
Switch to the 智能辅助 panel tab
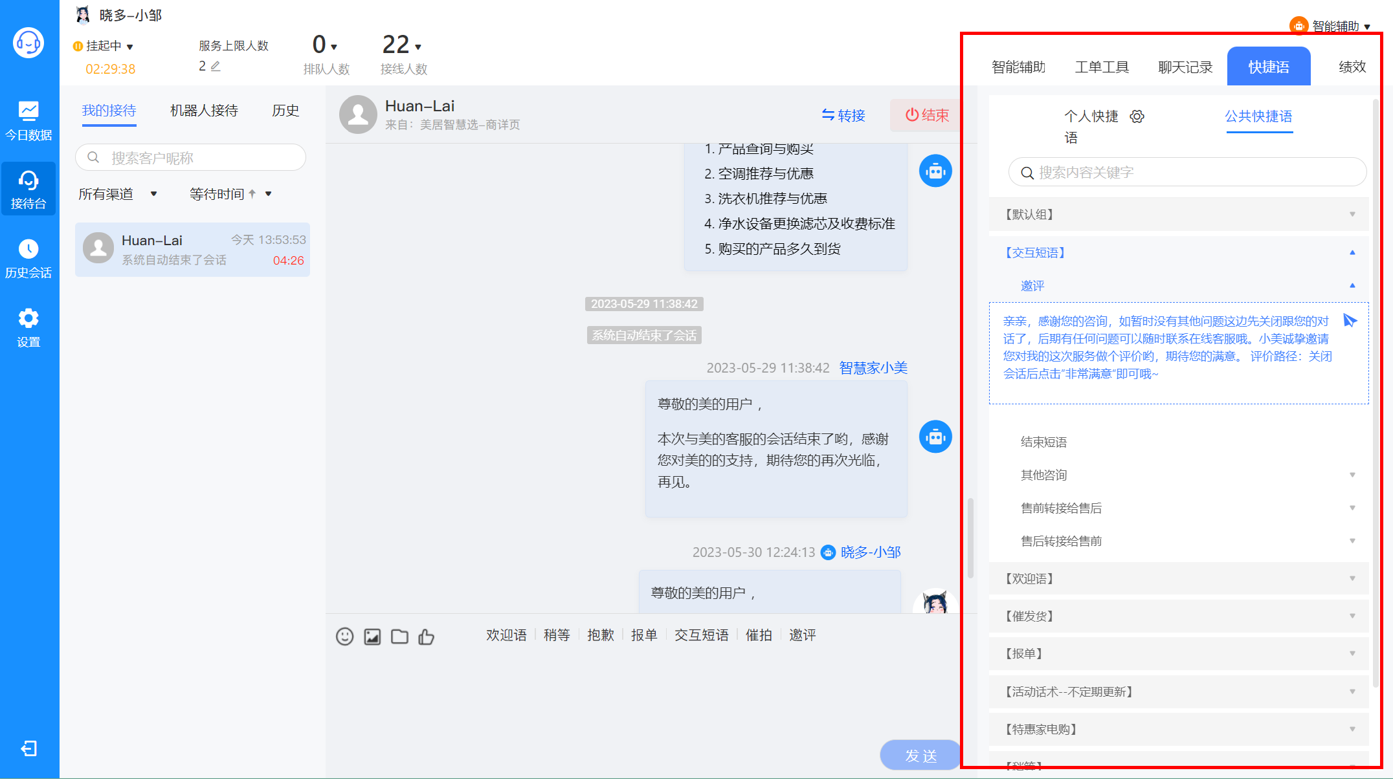tap(1018, 67)
